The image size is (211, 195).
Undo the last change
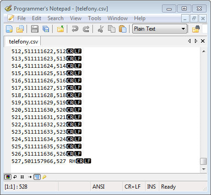click(x=75, y=29)
